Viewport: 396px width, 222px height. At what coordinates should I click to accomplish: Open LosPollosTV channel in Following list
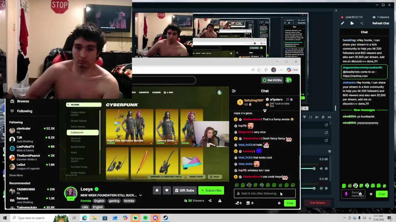point(32,148)
